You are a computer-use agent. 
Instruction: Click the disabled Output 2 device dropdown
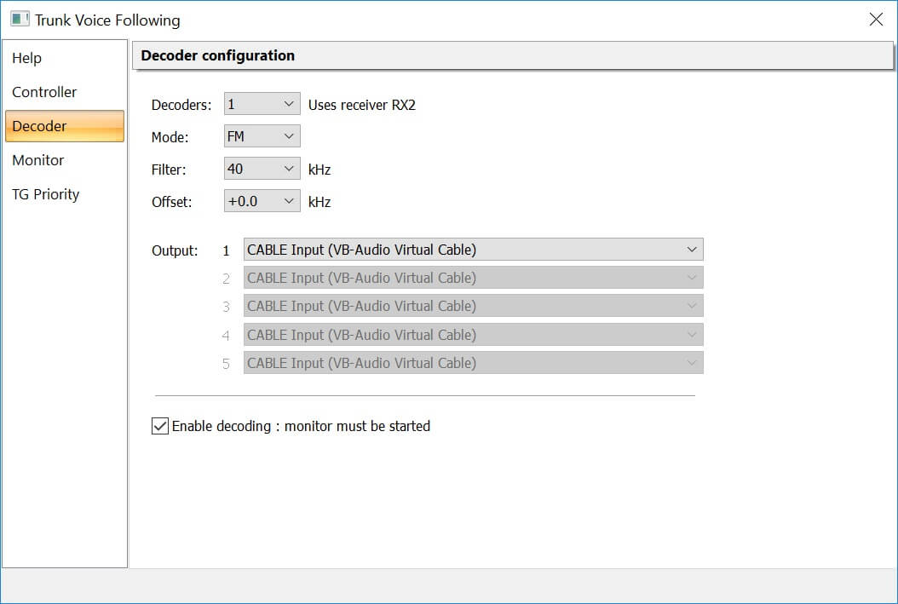(x=473, y=278)
